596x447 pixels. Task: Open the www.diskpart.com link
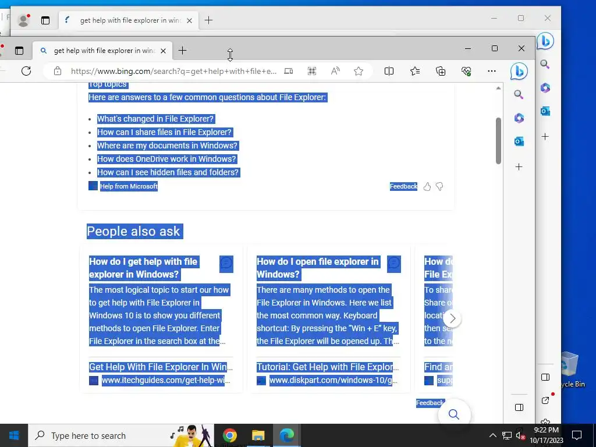pyautogui.click(x=333, y=380)
